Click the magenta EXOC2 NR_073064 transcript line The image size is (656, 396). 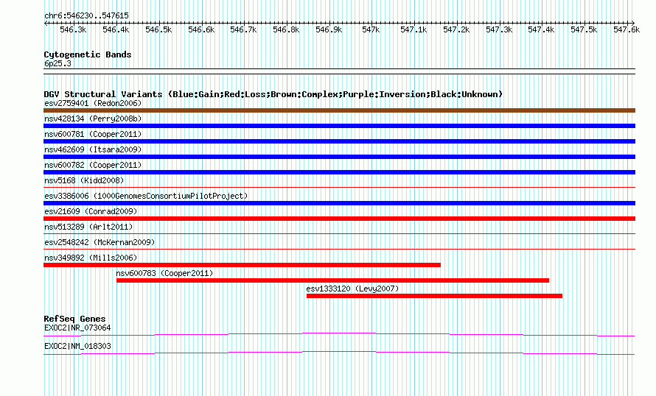pyautogui.click(x=339, y=334)
